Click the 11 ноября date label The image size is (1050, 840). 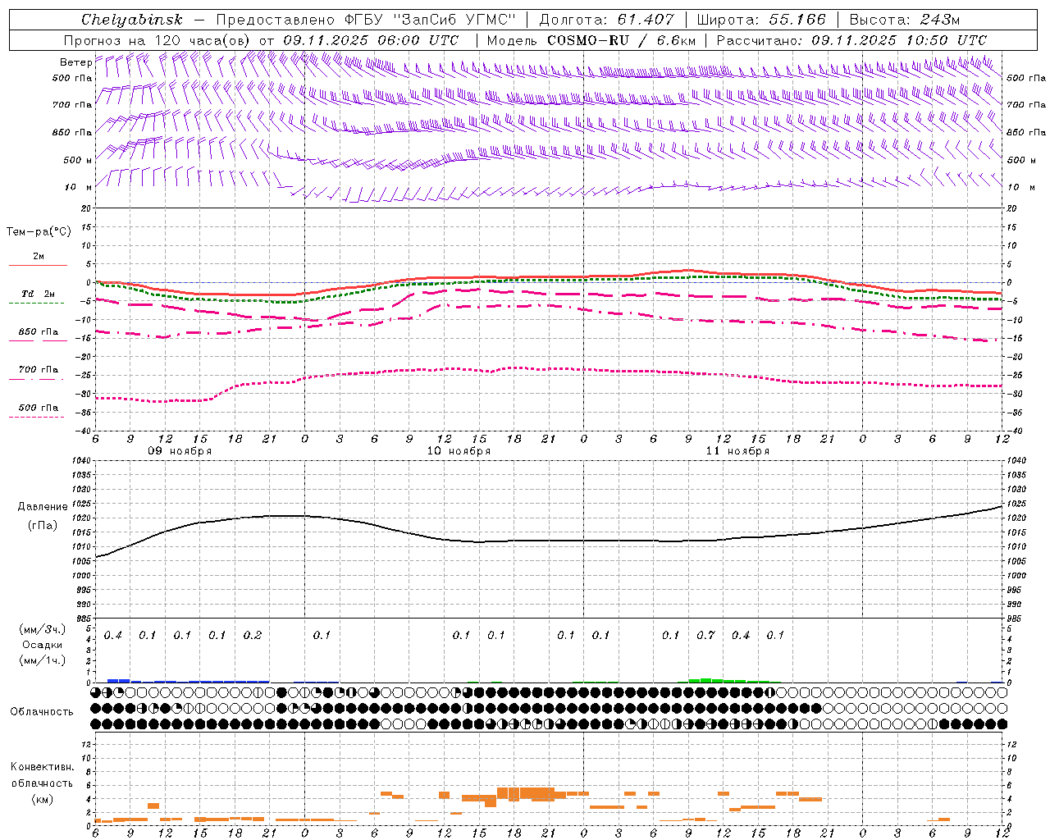point(737,451)
